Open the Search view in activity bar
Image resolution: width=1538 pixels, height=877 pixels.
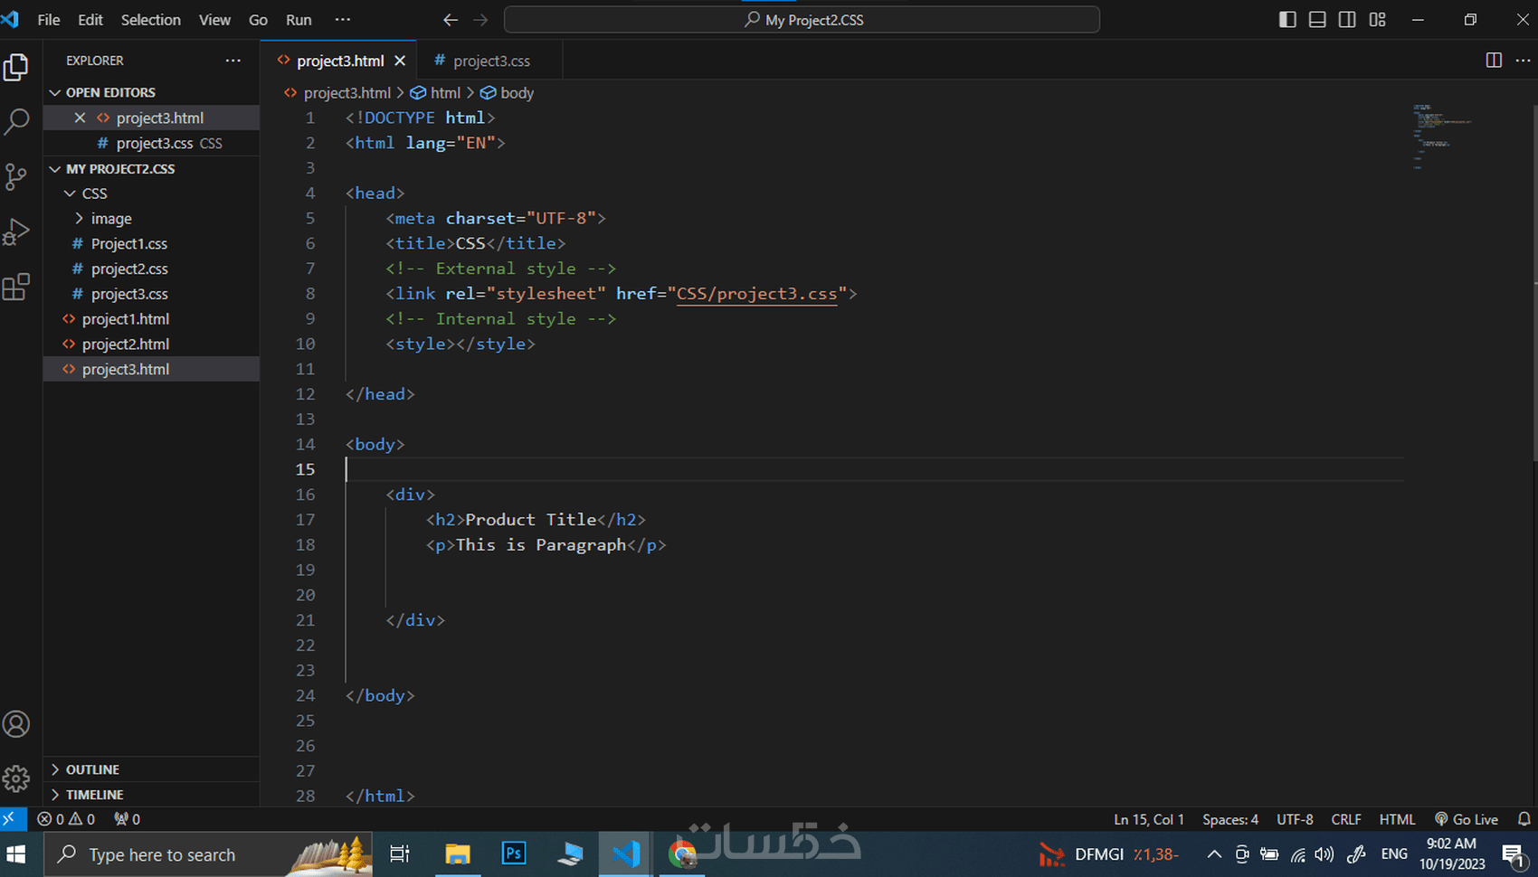point(16,121)
